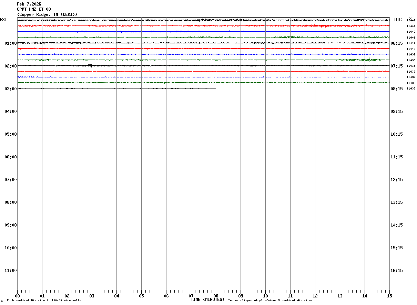Click the "TIME (MINUTES)" axis title
Image resolution: width=417 pixels, height=305 pixels.
pyautogui.click(x=207, y=299)
